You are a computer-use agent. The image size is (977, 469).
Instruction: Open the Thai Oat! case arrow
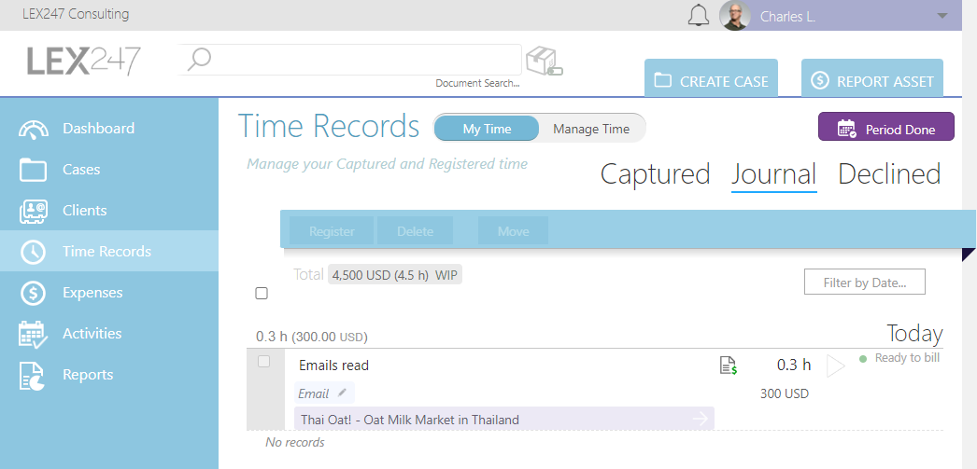click(701, 420)
